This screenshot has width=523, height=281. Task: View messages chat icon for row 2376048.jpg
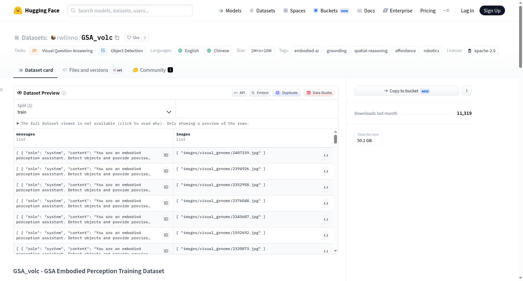coord(166,203)
